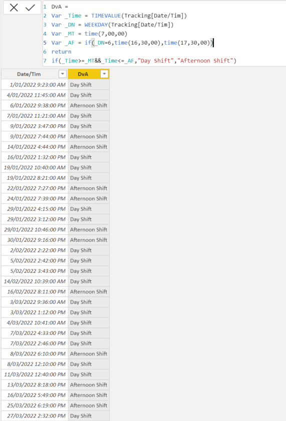Select cell 1/01/2022 9:23:00 AM
Viewport: 286px width, 421px height.
point(35,85)
